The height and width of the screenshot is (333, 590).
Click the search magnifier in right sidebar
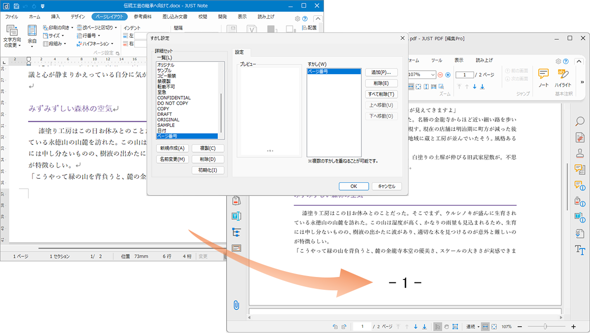[580, 121]
